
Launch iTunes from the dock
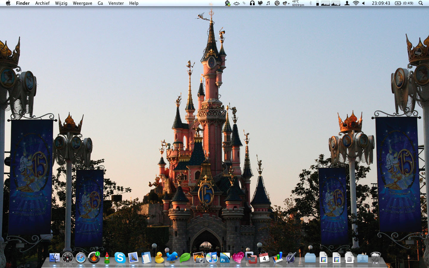click(212, 258)
